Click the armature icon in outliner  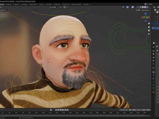pos(153,28)
